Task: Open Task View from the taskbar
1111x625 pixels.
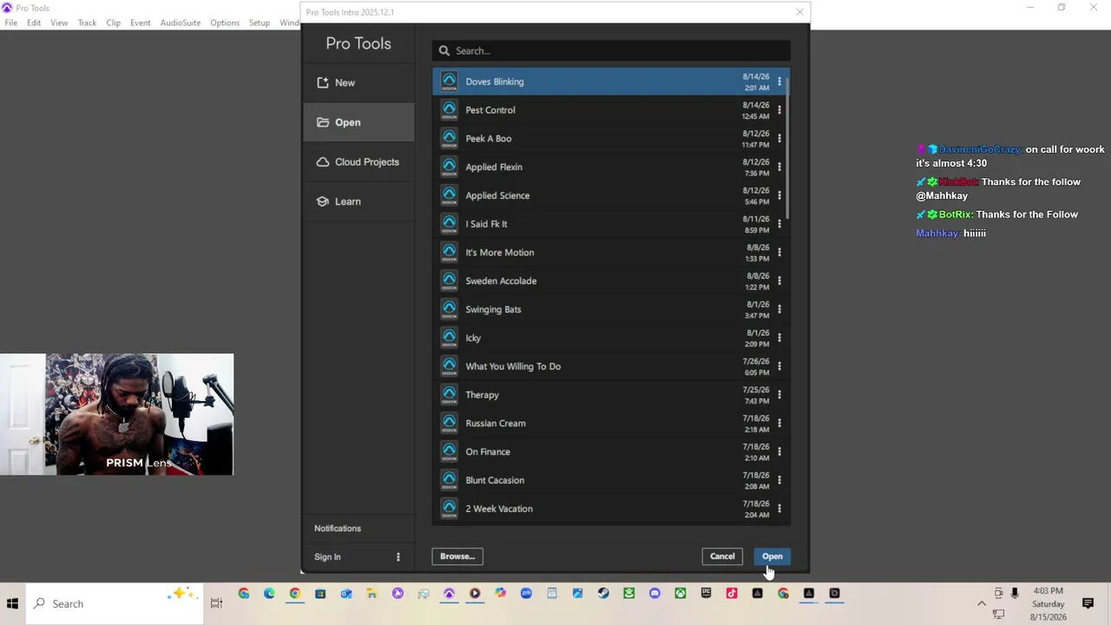Action: pos(216,603)
